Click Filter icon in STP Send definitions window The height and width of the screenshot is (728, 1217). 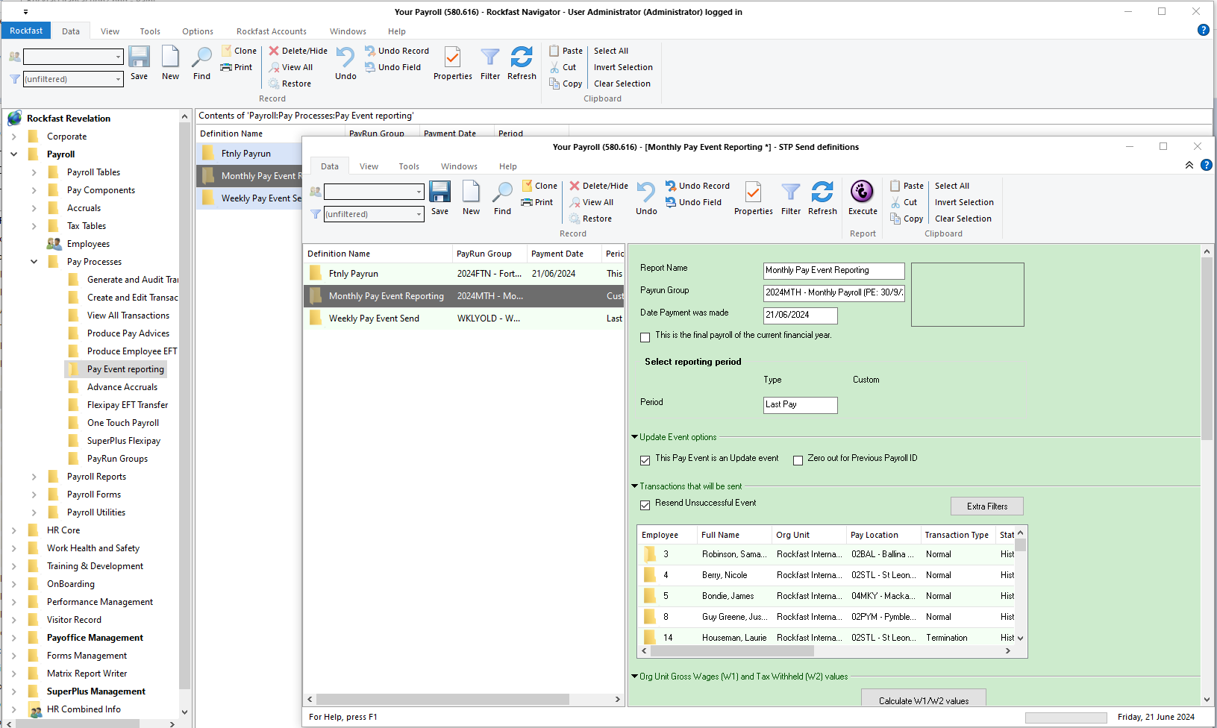click(x=791, y=198)
